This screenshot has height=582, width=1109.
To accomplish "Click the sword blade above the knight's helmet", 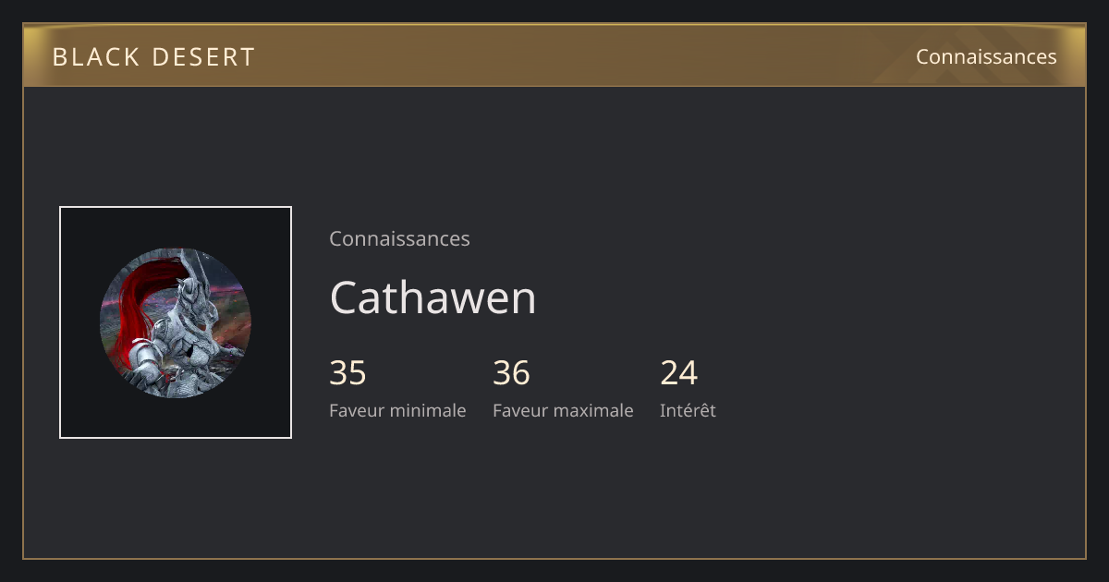I will [198, 266].
